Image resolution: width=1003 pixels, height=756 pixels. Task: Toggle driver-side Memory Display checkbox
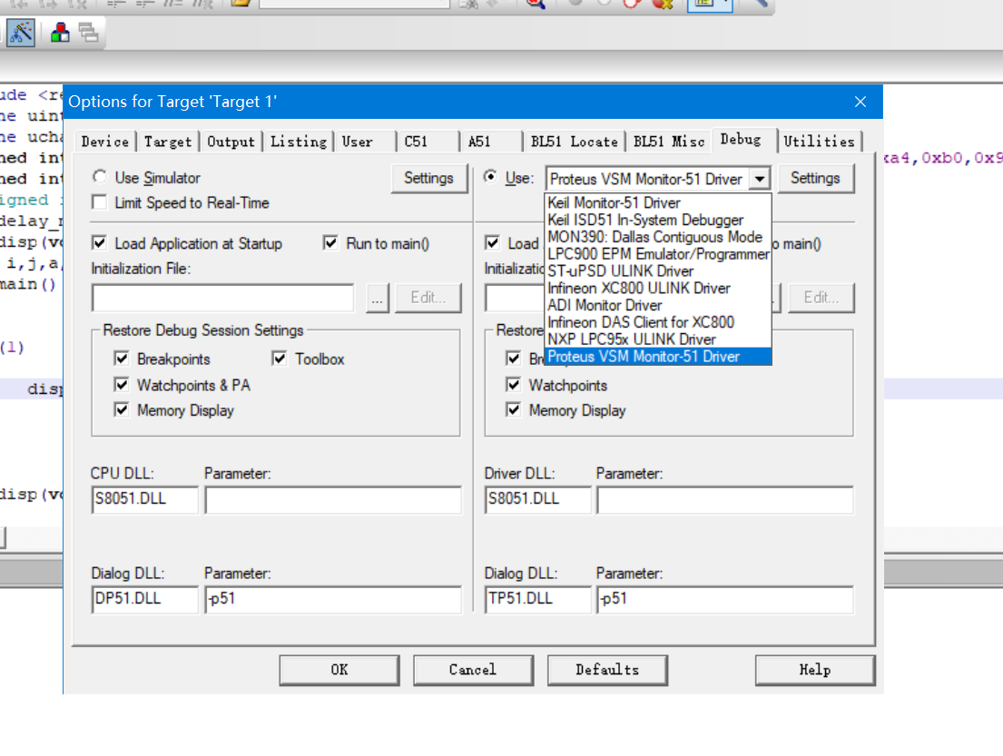(x=514, y=409)
